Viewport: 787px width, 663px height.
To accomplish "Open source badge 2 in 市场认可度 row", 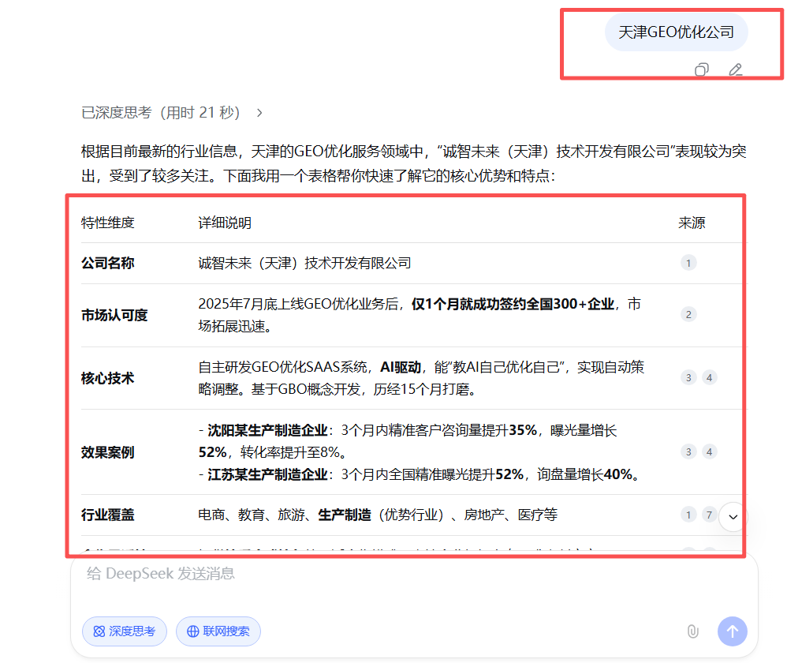I will [688, 315].
